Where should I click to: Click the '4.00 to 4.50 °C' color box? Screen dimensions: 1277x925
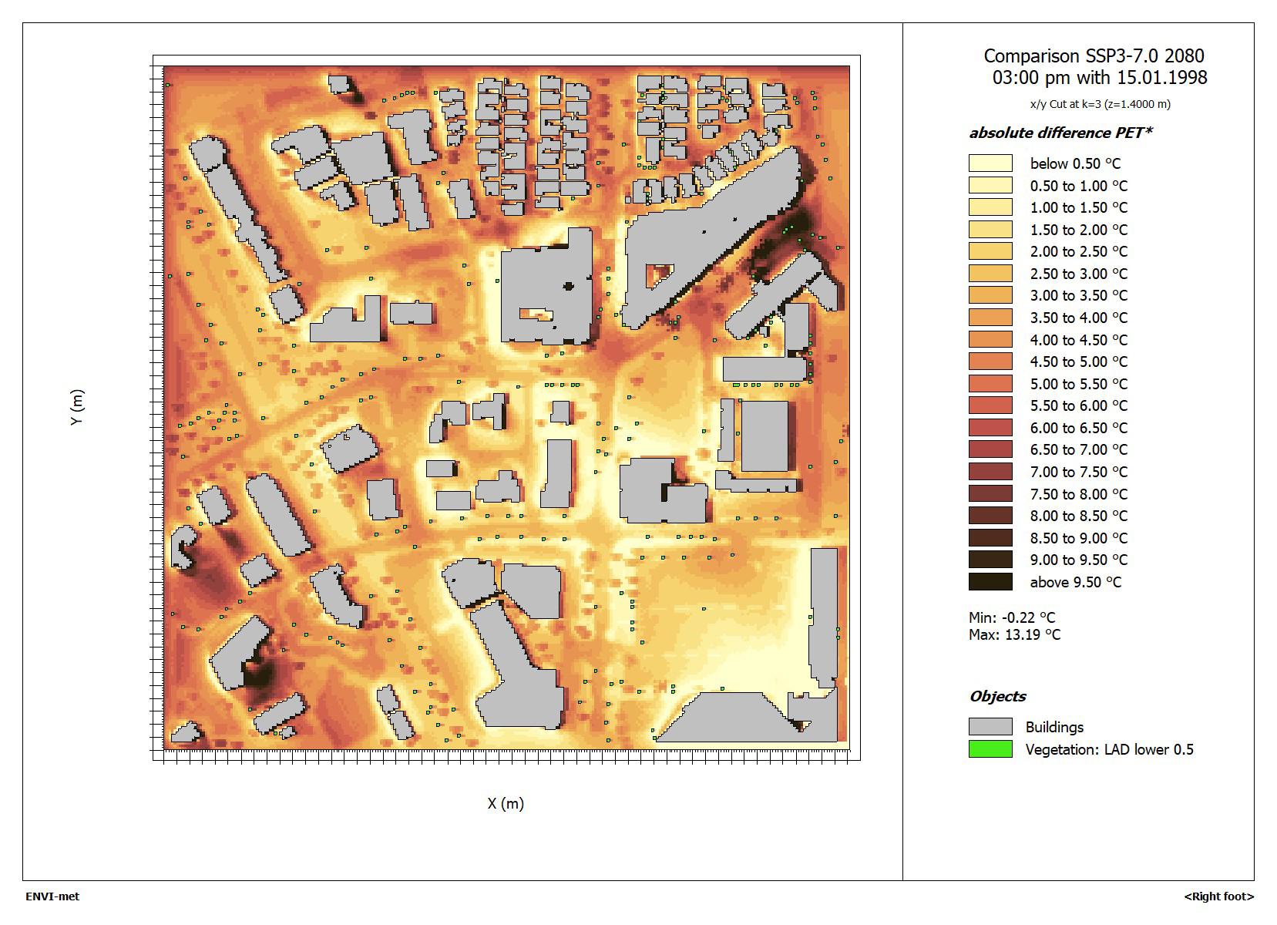pyautogui.click(x=990, y=339)
